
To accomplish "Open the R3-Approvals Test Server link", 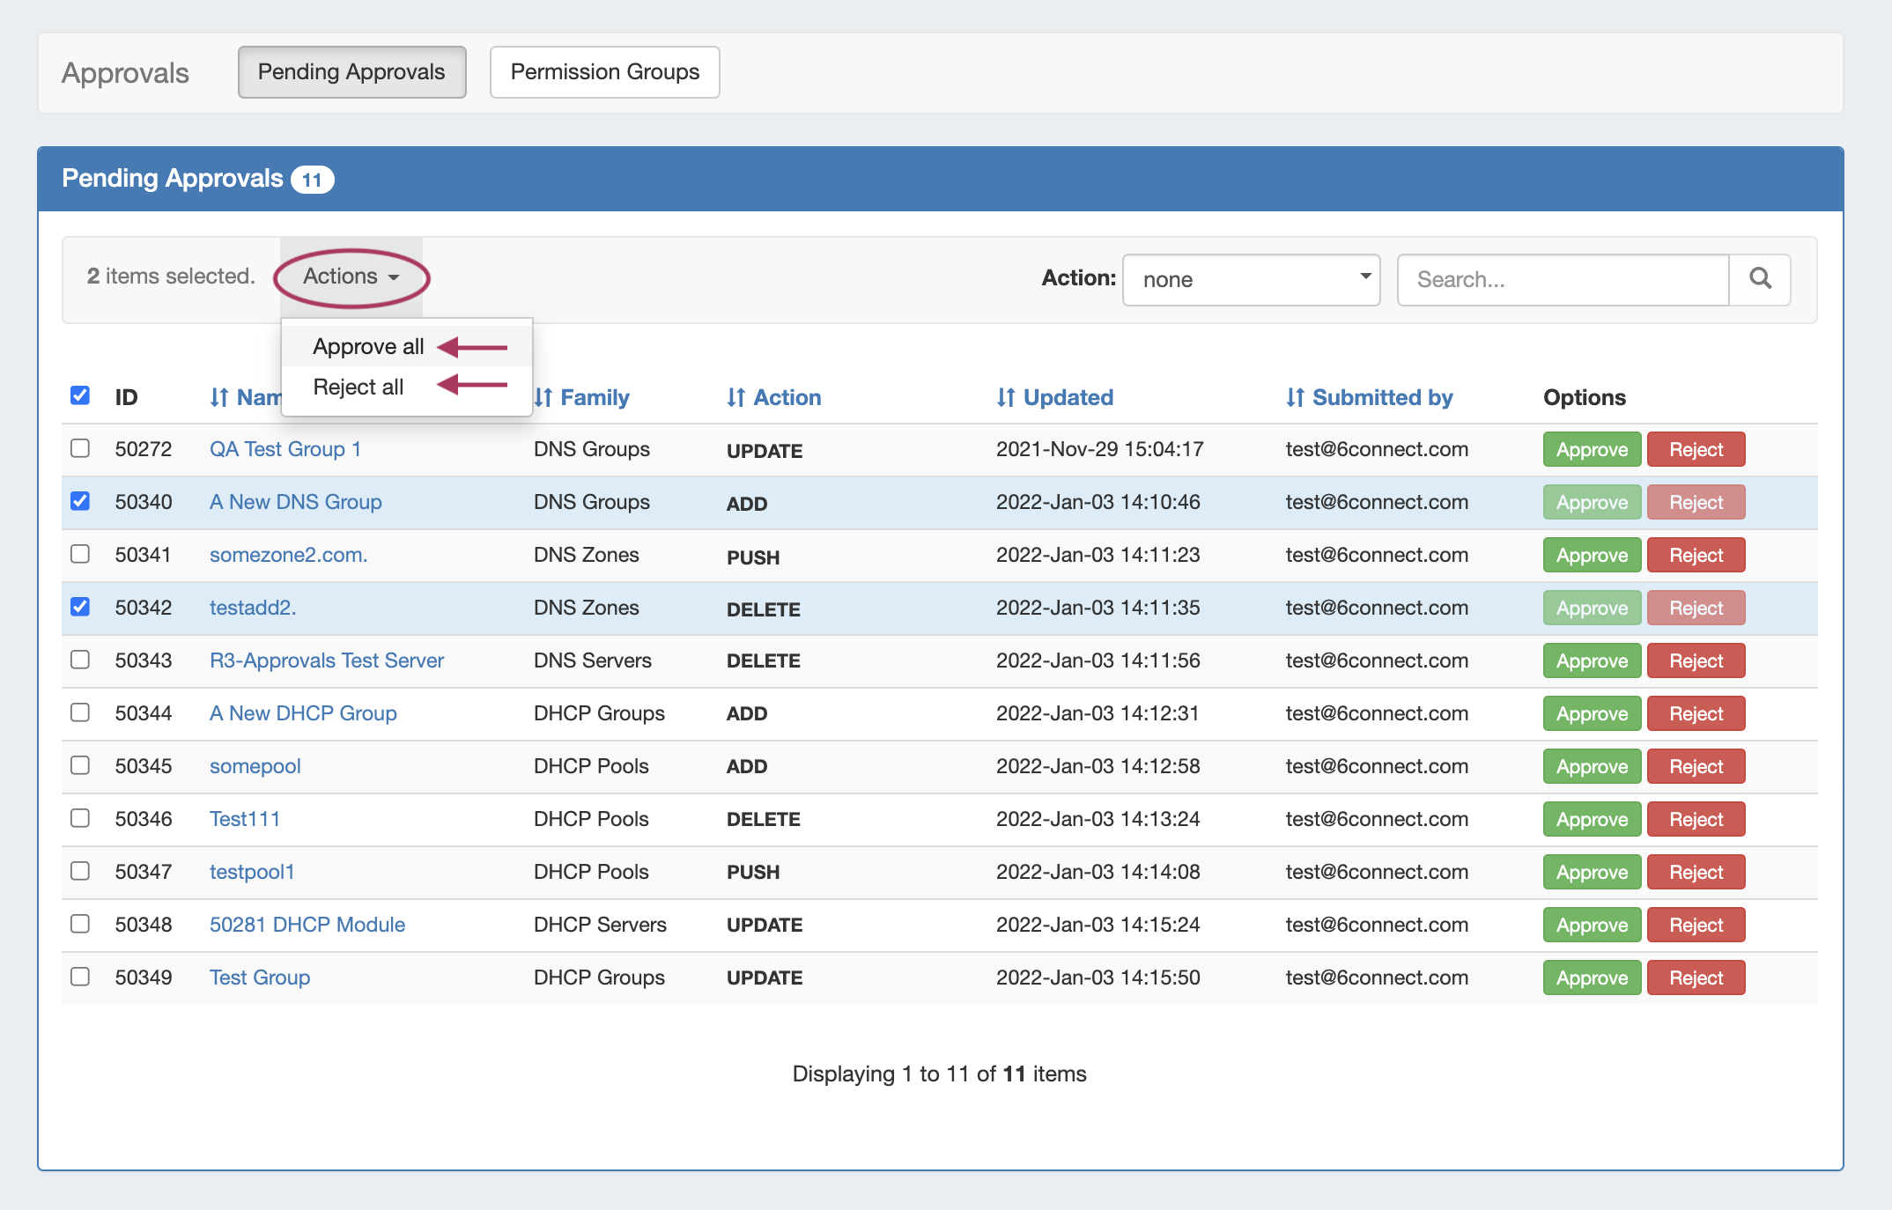I will click(326, 660).
